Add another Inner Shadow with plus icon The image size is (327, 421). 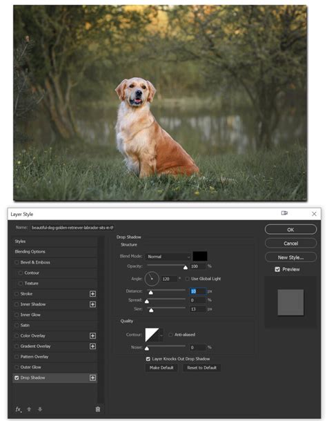coord(92,304)
